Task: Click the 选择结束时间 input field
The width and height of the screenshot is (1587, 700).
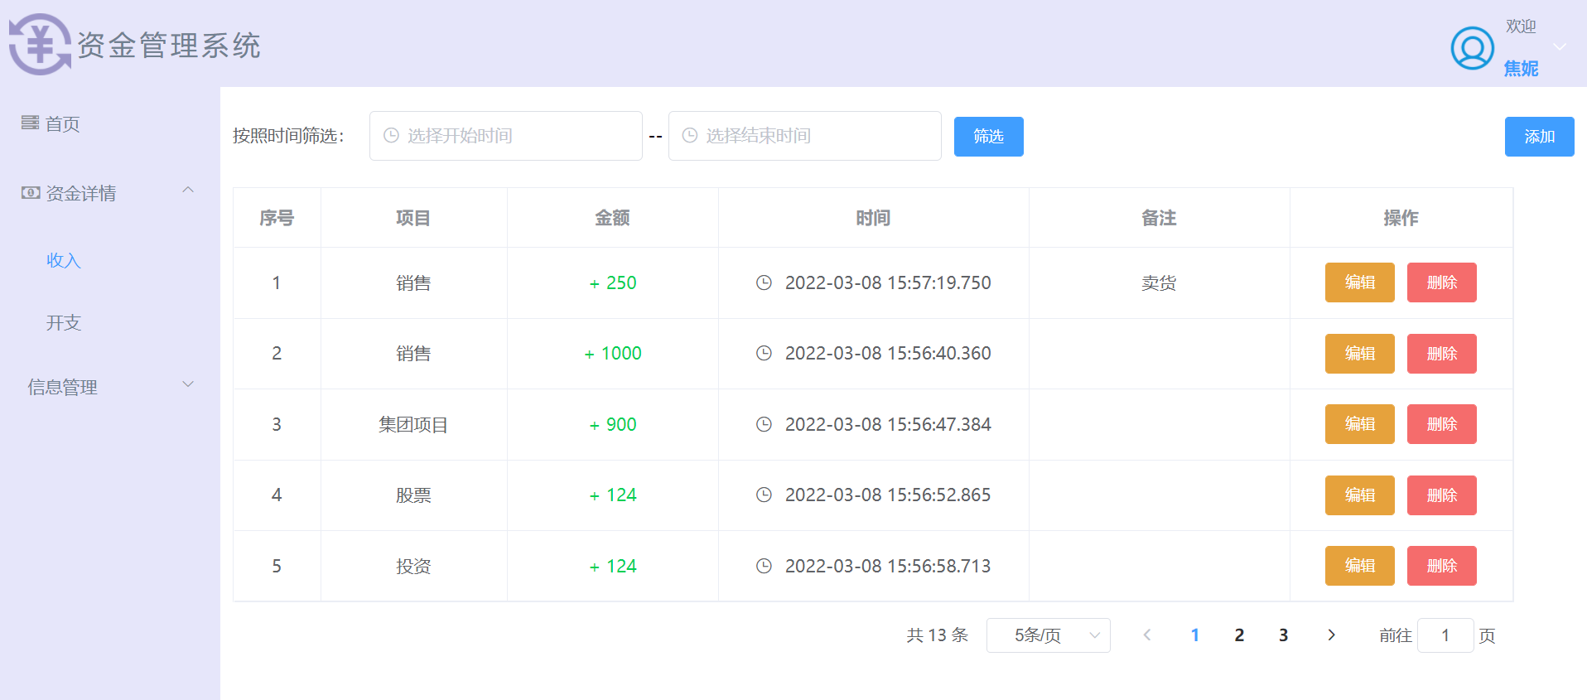Action: [x=804, y=136]
